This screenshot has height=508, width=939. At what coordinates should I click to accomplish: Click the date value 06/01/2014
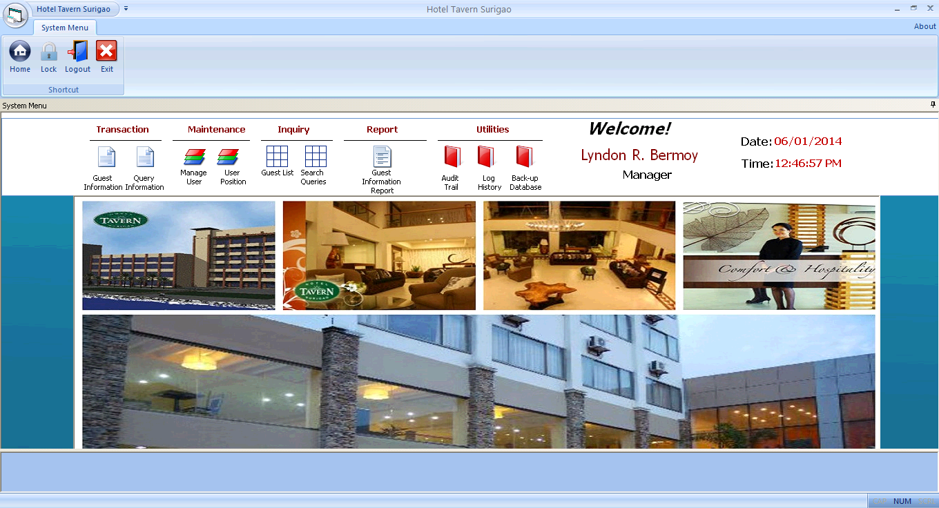[x=808, y=141]
